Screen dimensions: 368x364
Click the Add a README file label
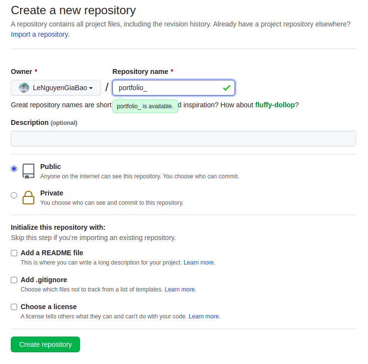click(52, 253)
